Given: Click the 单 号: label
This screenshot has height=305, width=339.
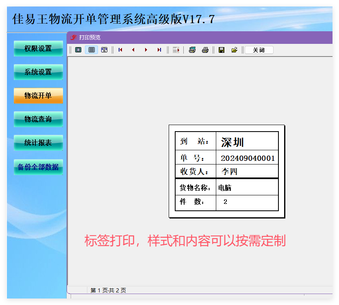Looking at the screenshot, I should [192, 158].
